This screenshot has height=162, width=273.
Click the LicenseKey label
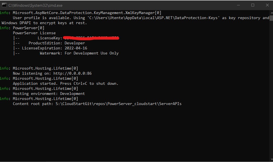49,38
